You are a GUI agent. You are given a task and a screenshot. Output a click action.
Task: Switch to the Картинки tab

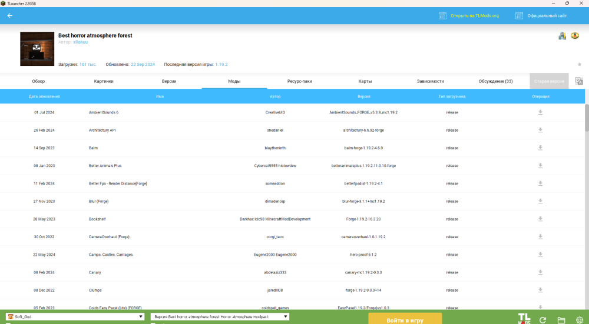tap(104, 81)
